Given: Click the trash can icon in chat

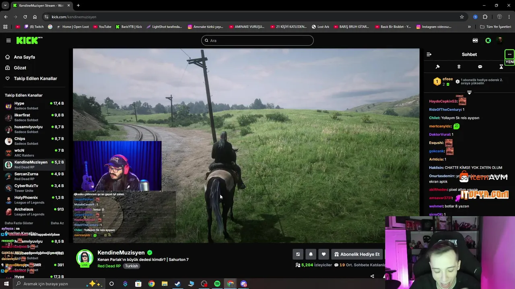Looking at the screenshot, I should pos(459,67).
